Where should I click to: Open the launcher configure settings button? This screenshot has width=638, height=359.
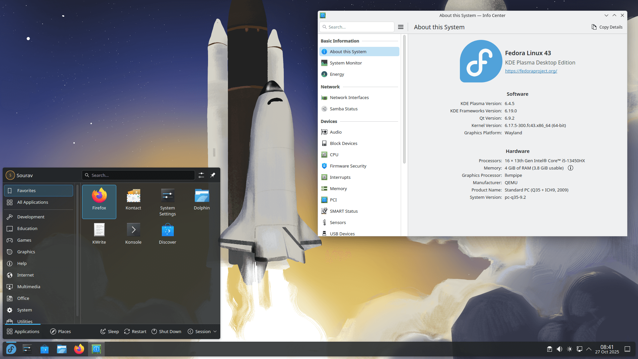click(201, 175)
